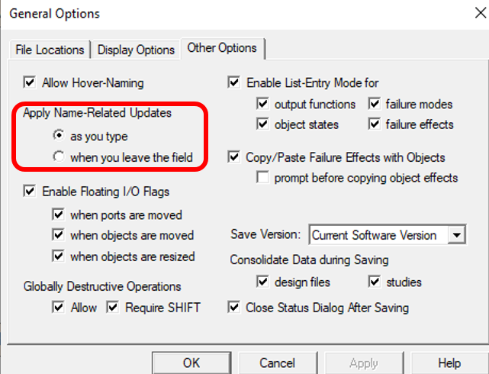Uncheck Enable Floating I/O Flags
The width and height of the screenshot is (489, 374).
[x=30, y=192]
